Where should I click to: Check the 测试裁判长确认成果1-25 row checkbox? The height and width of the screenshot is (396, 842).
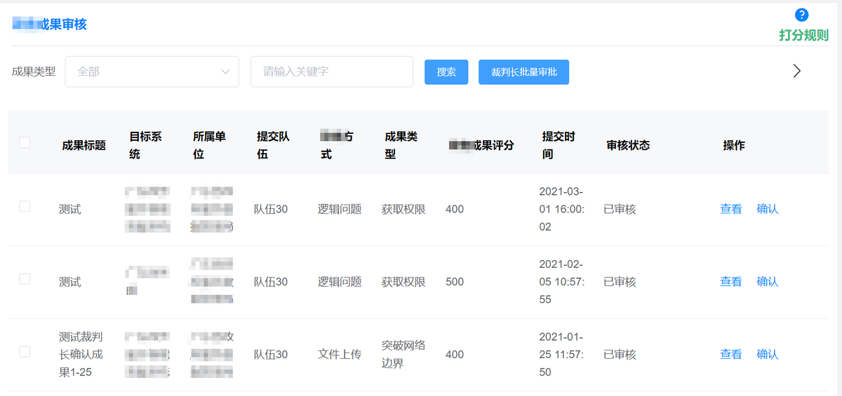click(25, 352)
